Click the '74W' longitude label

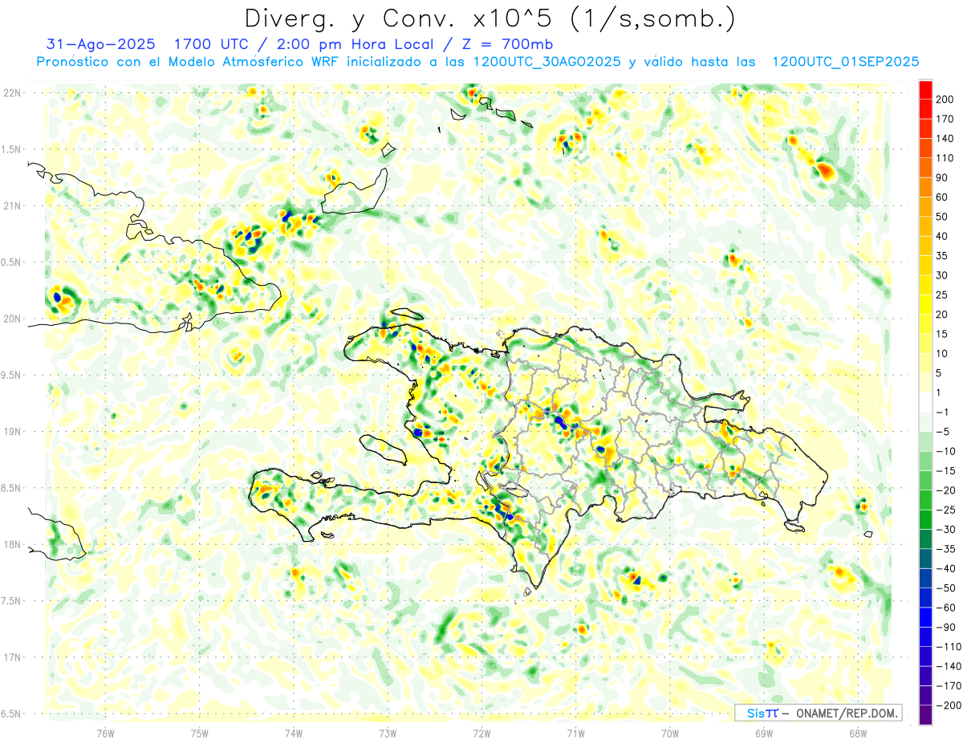pos(293,733)
